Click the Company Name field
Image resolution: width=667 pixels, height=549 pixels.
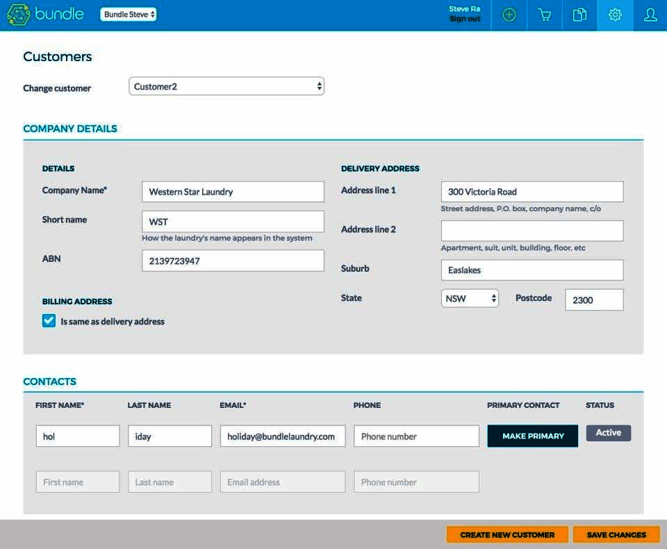pyautogui.click(x=233, y=191)
